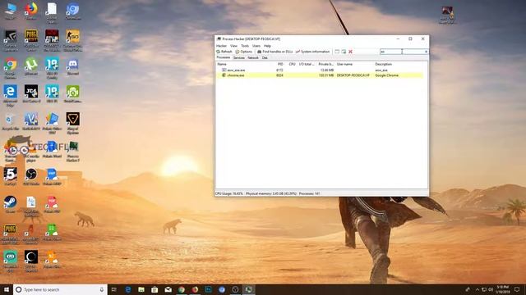Open Discord desktop shortcut
The height and width of the screenshot is (295, 526).
(73, 66)
